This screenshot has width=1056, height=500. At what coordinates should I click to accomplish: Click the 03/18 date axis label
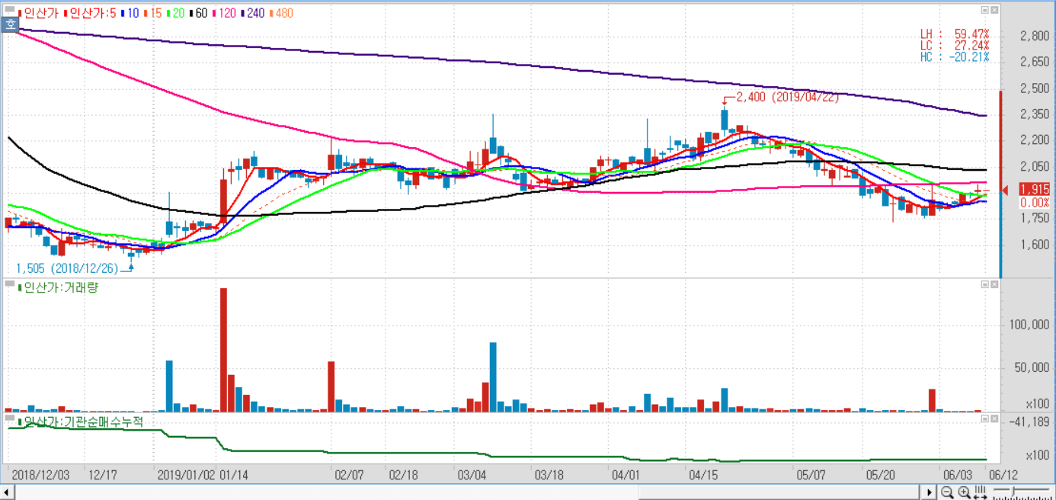(549, 474)
